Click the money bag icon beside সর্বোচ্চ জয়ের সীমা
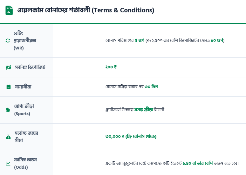The height and width of the screenshot is (175, 246). click(x=8, y=137)
